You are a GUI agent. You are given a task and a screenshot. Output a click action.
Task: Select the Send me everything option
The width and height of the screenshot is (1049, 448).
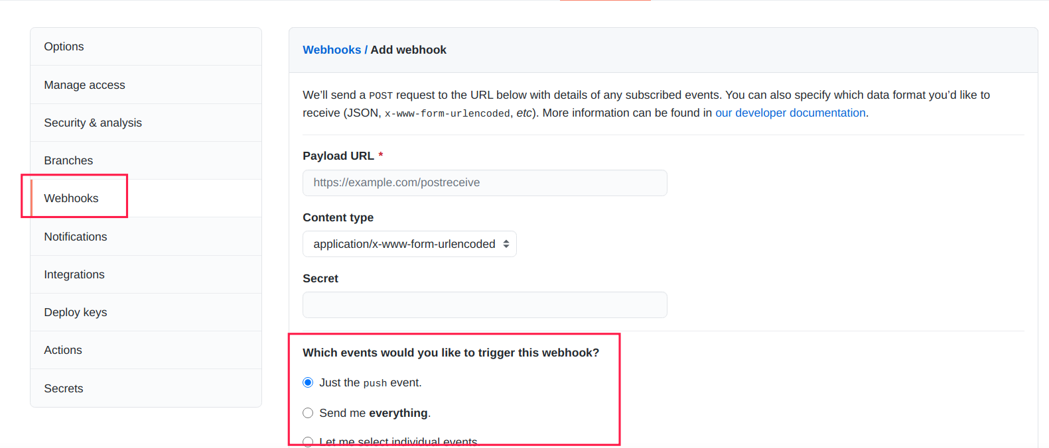coord(307,412)
